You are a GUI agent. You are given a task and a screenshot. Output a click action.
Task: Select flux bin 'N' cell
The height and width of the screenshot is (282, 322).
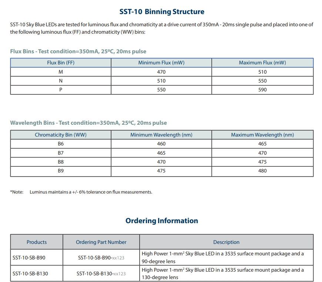point(61,81)
